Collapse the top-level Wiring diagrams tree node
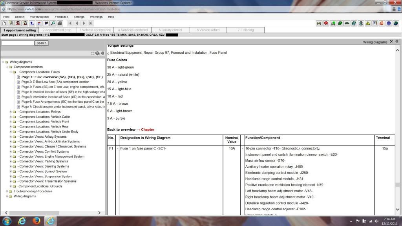 (3, 62)
